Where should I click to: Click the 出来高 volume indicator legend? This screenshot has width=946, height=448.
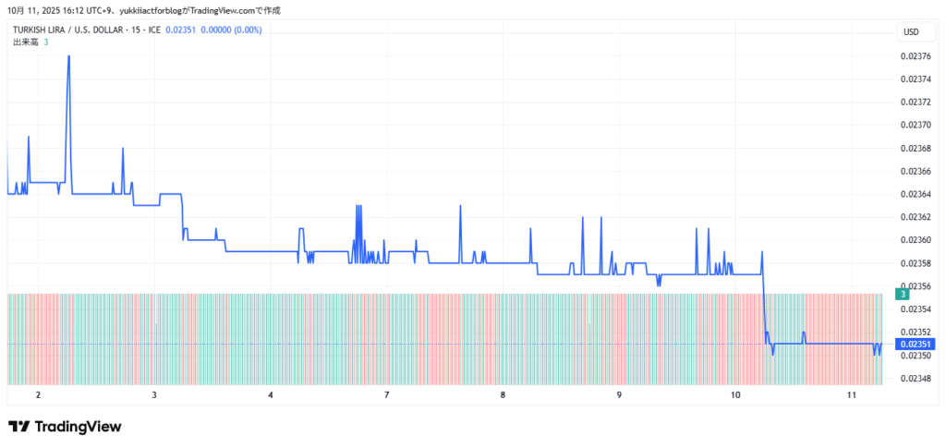[x=25, y=42]
